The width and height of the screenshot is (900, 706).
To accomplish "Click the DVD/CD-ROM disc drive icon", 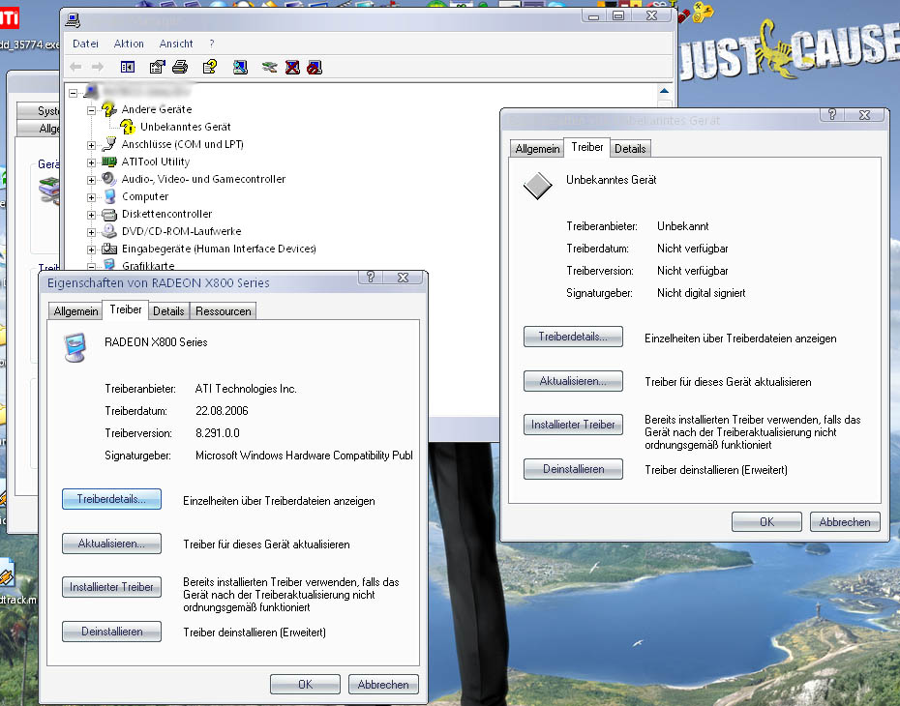I will 109,231.
